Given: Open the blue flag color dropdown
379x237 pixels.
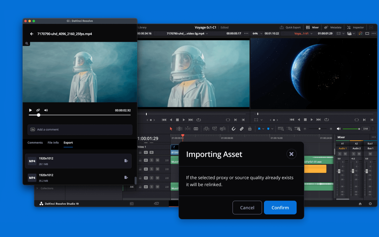Looking at the screenshot, I should [263, 129].
